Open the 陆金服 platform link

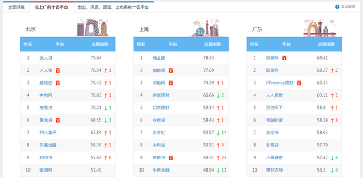pyautogui.click(x=159, y=58)
